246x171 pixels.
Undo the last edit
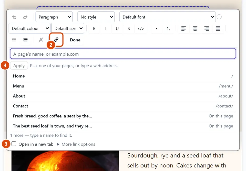tap(14, 17)
